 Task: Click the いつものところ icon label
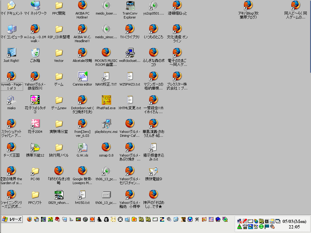(x=153, y=37)
